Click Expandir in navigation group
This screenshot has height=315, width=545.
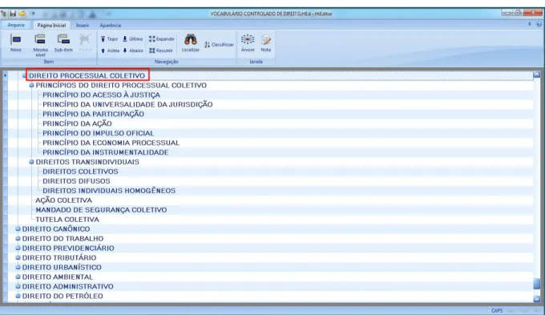[162, 39]
